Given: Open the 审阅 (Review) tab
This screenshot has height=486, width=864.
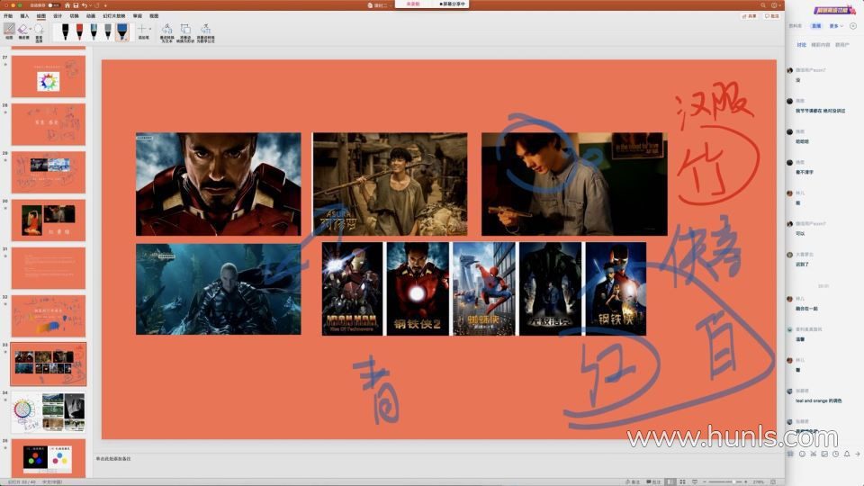Looking at the screenshot, I should click(x=137, y=16).
